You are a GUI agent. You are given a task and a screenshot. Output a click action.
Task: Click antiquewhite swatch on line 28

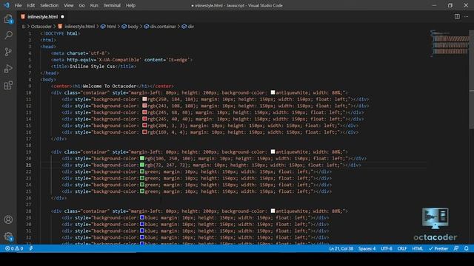click(x=273, y=211)
